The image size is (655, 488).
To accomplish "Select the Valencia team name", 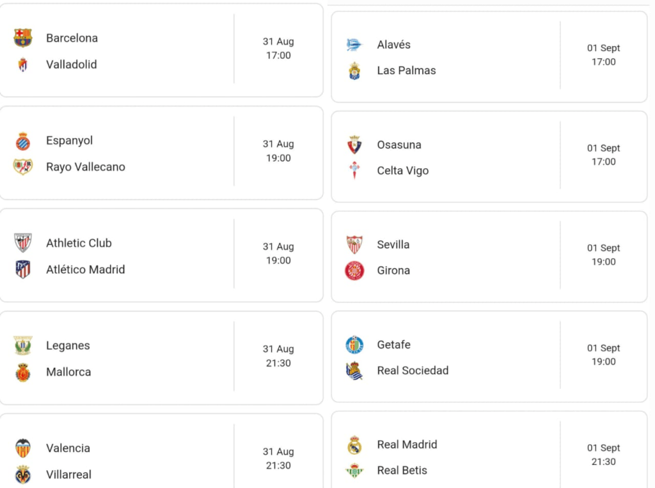I will (x=68, y=448).
